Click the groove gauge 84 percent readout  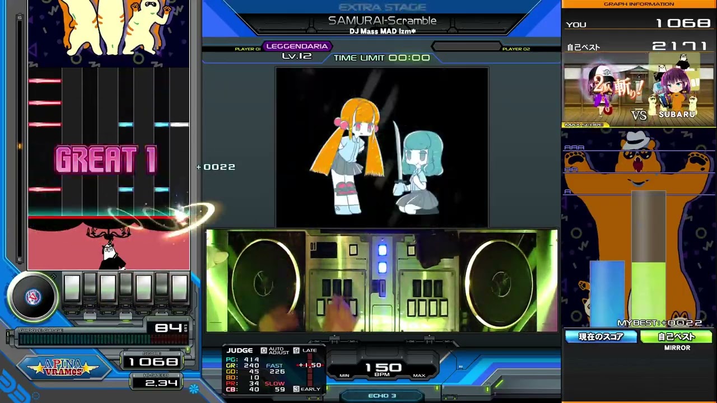point(168,327)
